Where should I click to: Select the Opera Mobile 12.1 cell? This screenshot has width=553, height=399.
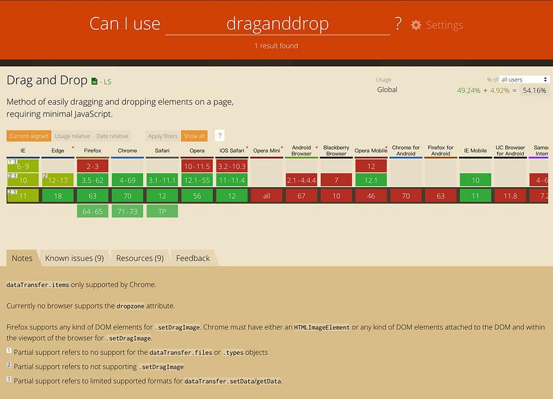point(371,180)
